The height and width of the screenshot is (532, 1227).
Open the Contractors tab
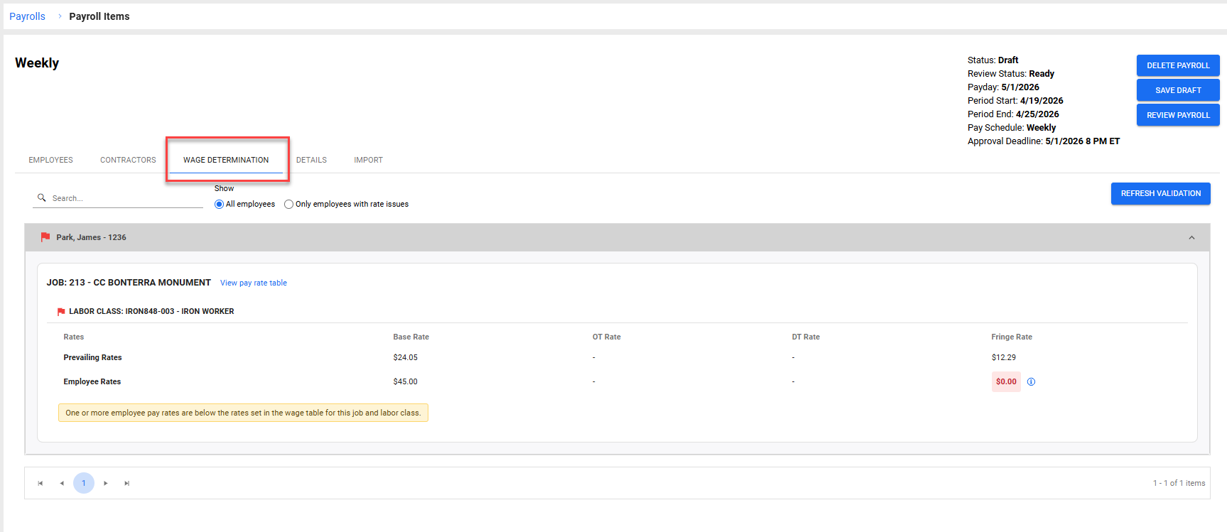(x=128, y=160)
